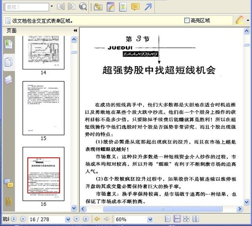Click document vertical scrollbar handle

coord(247,45)
